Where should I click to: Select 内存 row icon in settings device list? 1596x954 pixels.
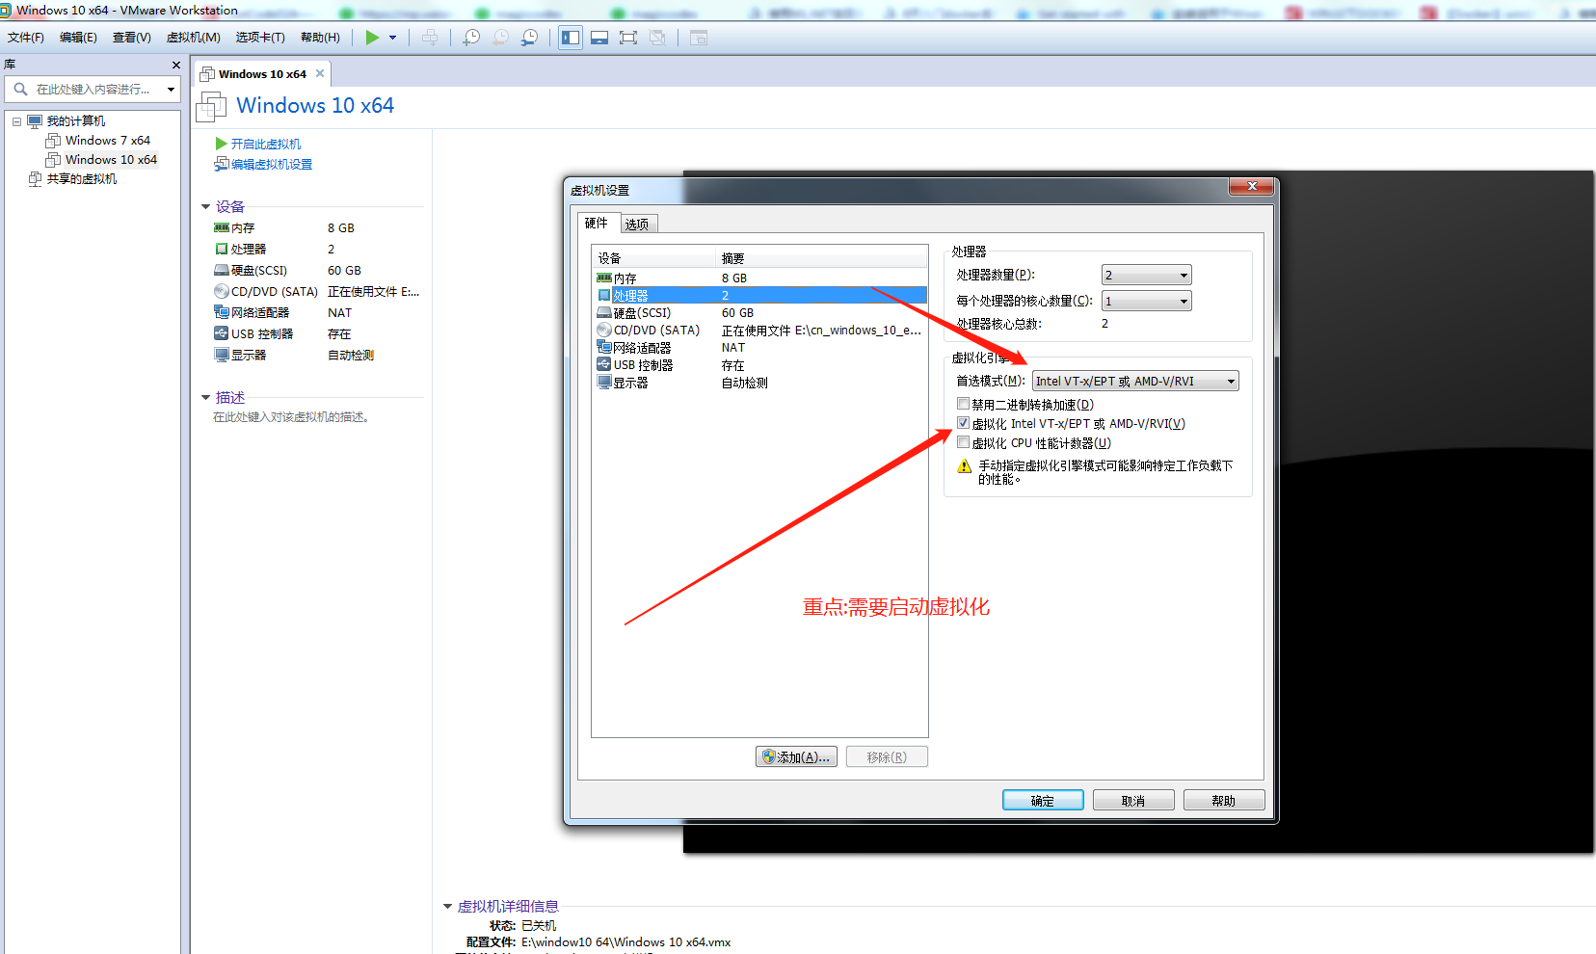(604, 278)
